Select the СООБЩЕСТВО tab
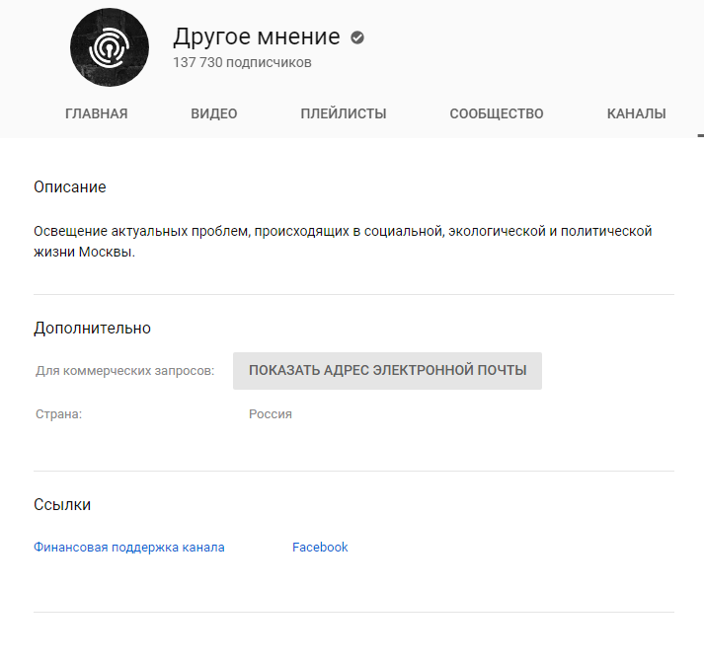704x663 pixels. click(x=497, y=113)
